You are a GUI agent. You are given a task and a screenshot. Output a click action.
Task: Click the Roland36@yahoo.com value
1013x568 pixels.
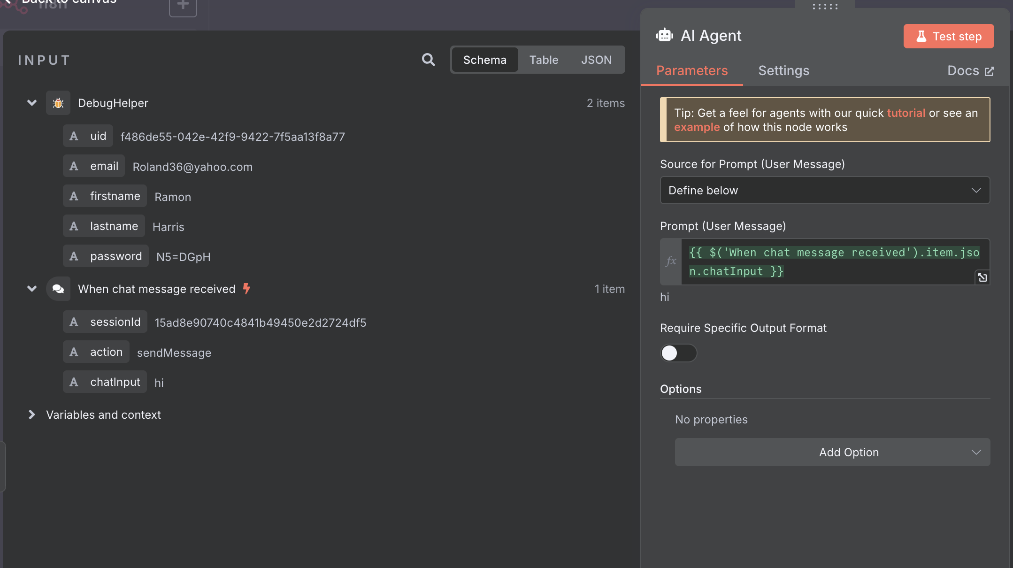pyautogui.click(x=192, y=167)
